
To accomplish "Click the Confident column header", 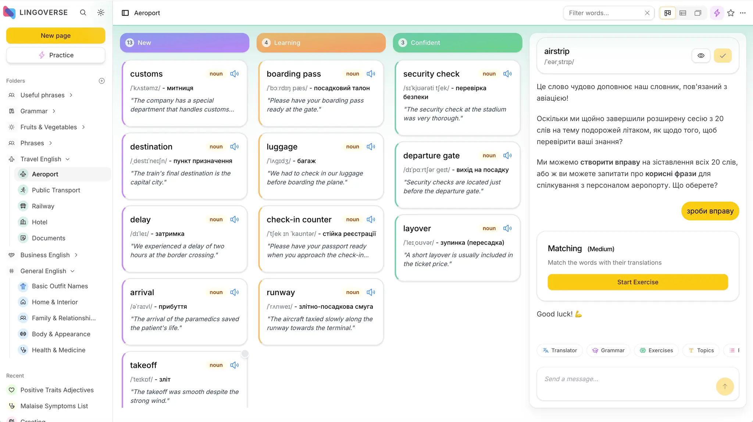I will click(x=457, y=43).
